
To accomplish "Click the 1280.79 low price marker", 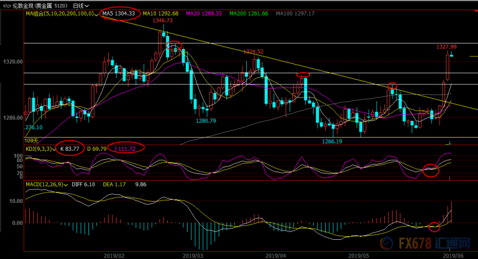I will (206, 121).
